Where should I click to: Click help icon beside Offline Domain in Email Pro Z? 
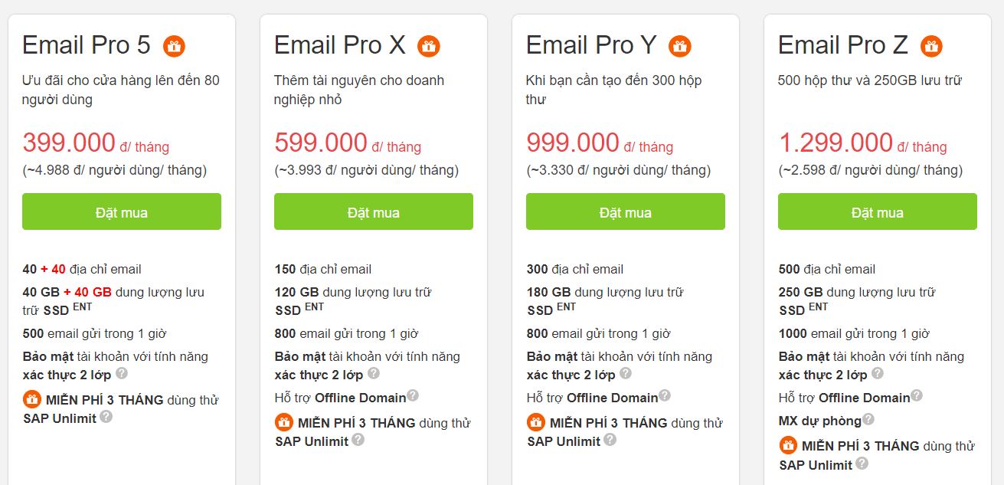coord(917,395)
